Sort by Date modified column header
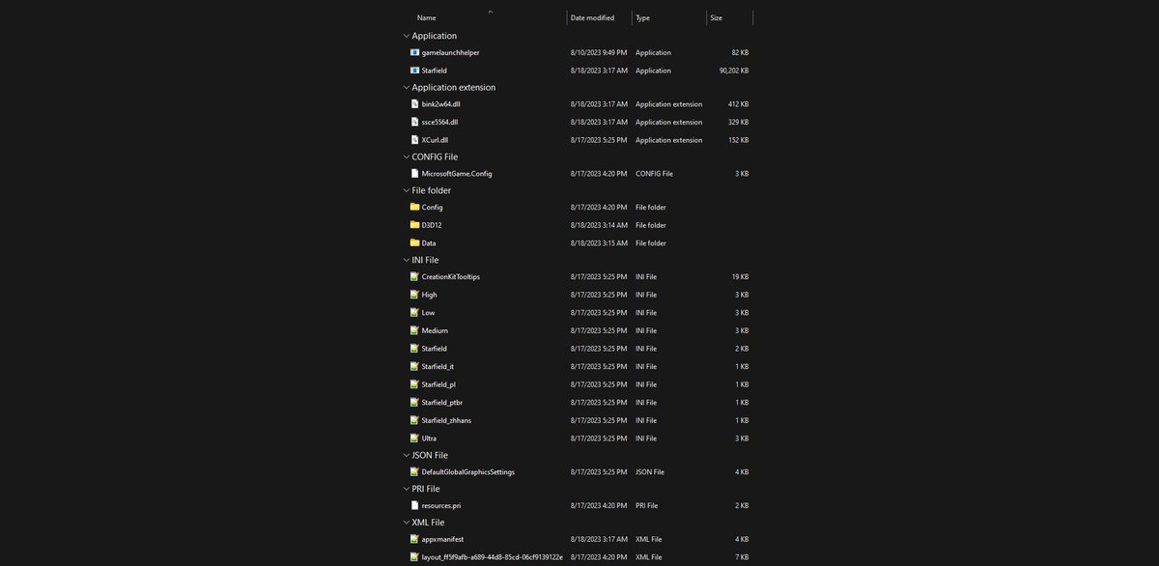The height and width of the screenshot is (566, 1159). pyautogui.click(x=592, y=17)
